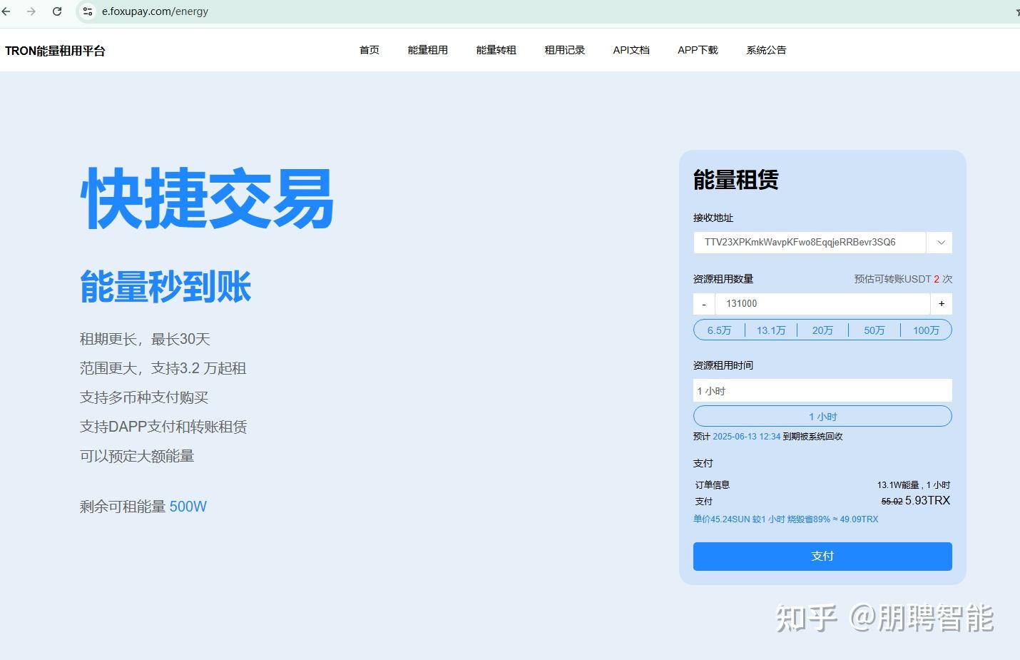The height and width of the screenshot is (660, 1020).
Task: Open the APP下载 page
Action: (x=697, y=50)
